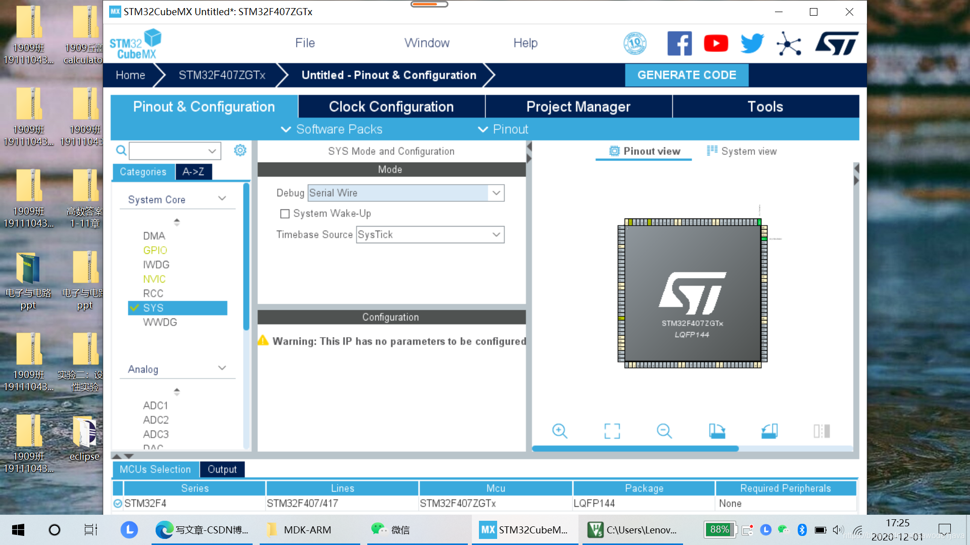The image size is (970, 545).
Task: Click the GENERATE CODE button
Action: click(686, 75)
